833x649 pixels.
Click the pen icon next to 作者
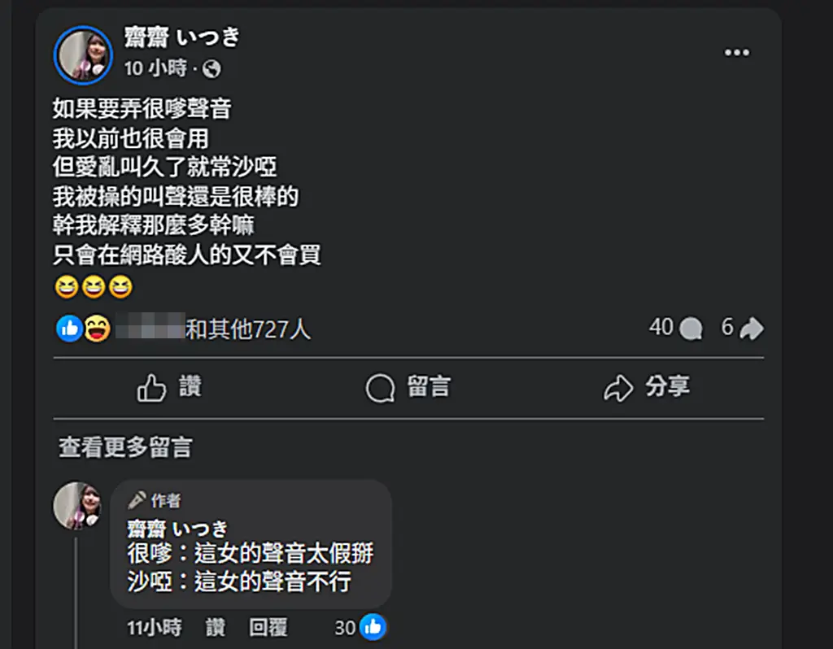(x=137, y=499)
